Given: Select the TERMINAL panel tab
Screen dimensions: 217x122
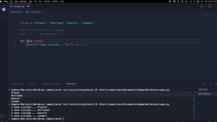Looking at the screenshot, I should click(x=71, y=84).
